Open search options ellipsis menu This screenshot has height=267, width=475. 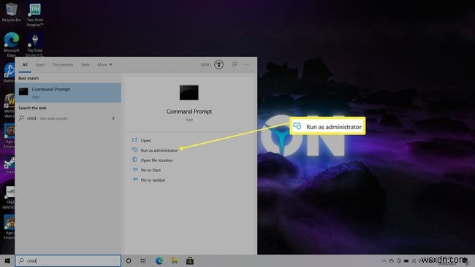[248, 64]
